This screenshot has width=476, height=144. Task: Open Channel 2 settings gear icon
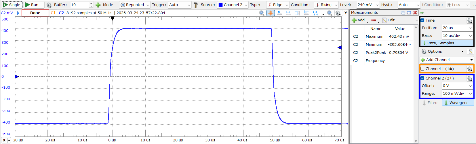click(469, 78)
